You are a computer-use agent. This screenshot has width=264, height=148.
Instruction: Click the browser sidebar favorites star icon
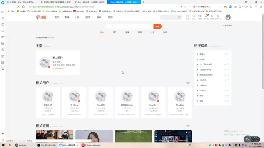click(3, 18)
